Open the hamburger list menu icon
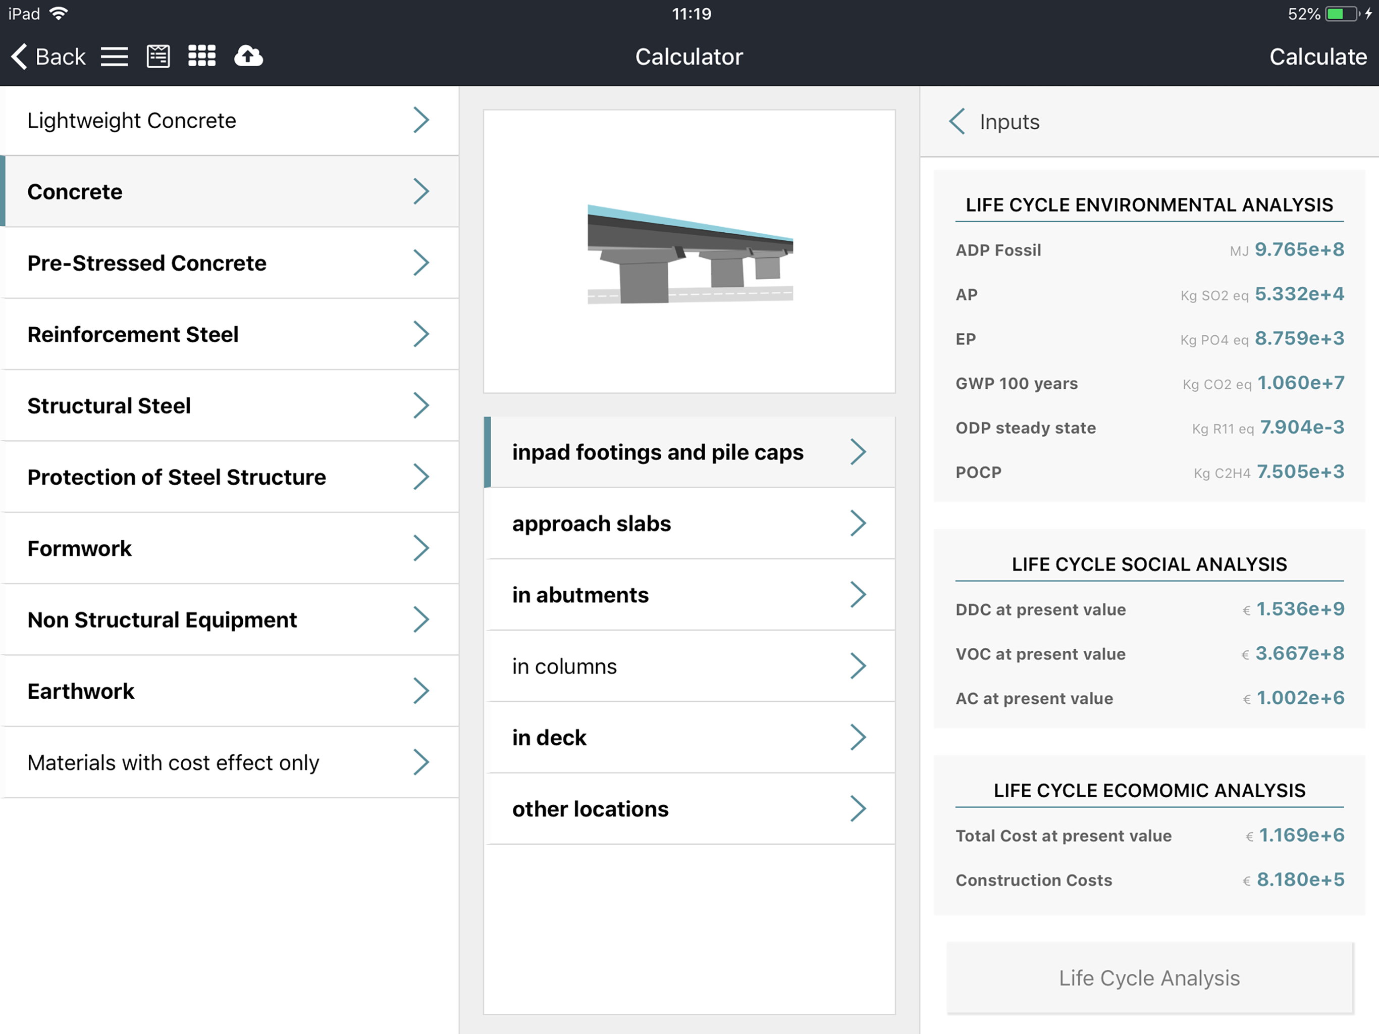 pos(115,57)
